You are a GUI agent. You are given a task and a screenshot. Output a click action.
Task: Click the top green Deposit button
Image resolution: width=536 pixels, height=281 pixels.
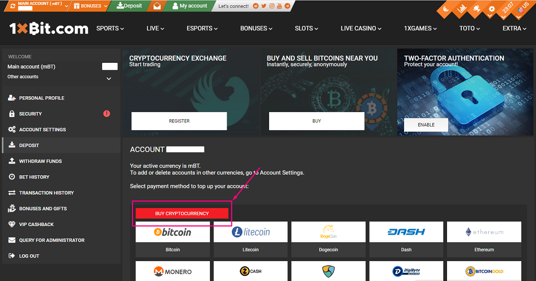[x=129, y=6]
